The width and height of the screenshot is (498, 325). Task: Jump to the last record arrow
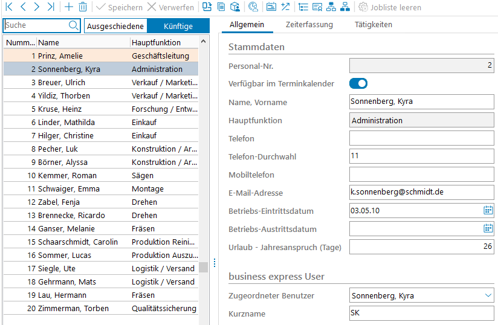pos(51,7)
